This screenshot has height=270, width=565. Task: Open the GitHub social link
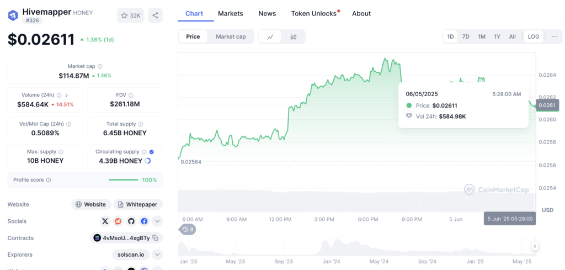point(131,221)
